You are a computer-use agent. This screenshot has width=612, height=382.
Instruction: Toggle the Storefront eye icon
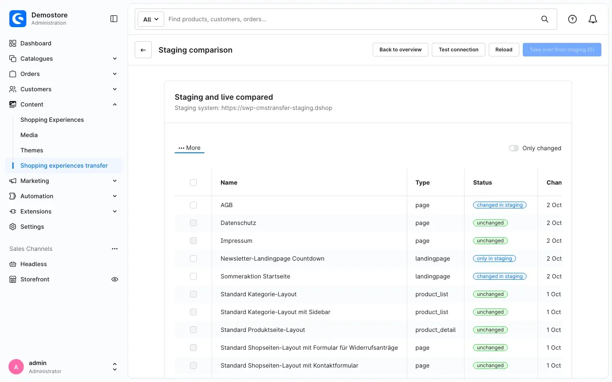[115, 279]
